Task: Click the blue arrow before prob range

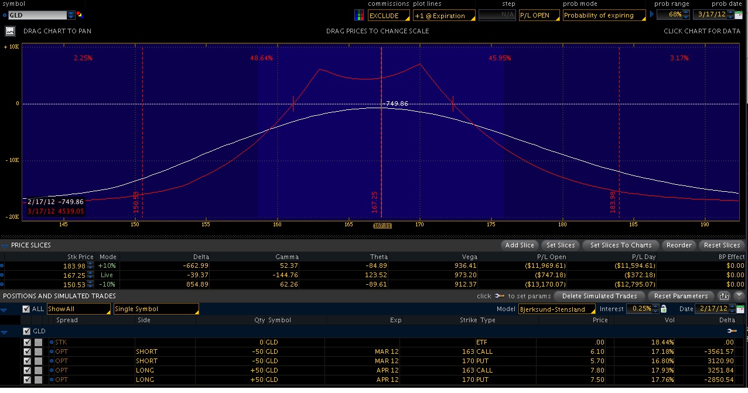Action: 652,14
